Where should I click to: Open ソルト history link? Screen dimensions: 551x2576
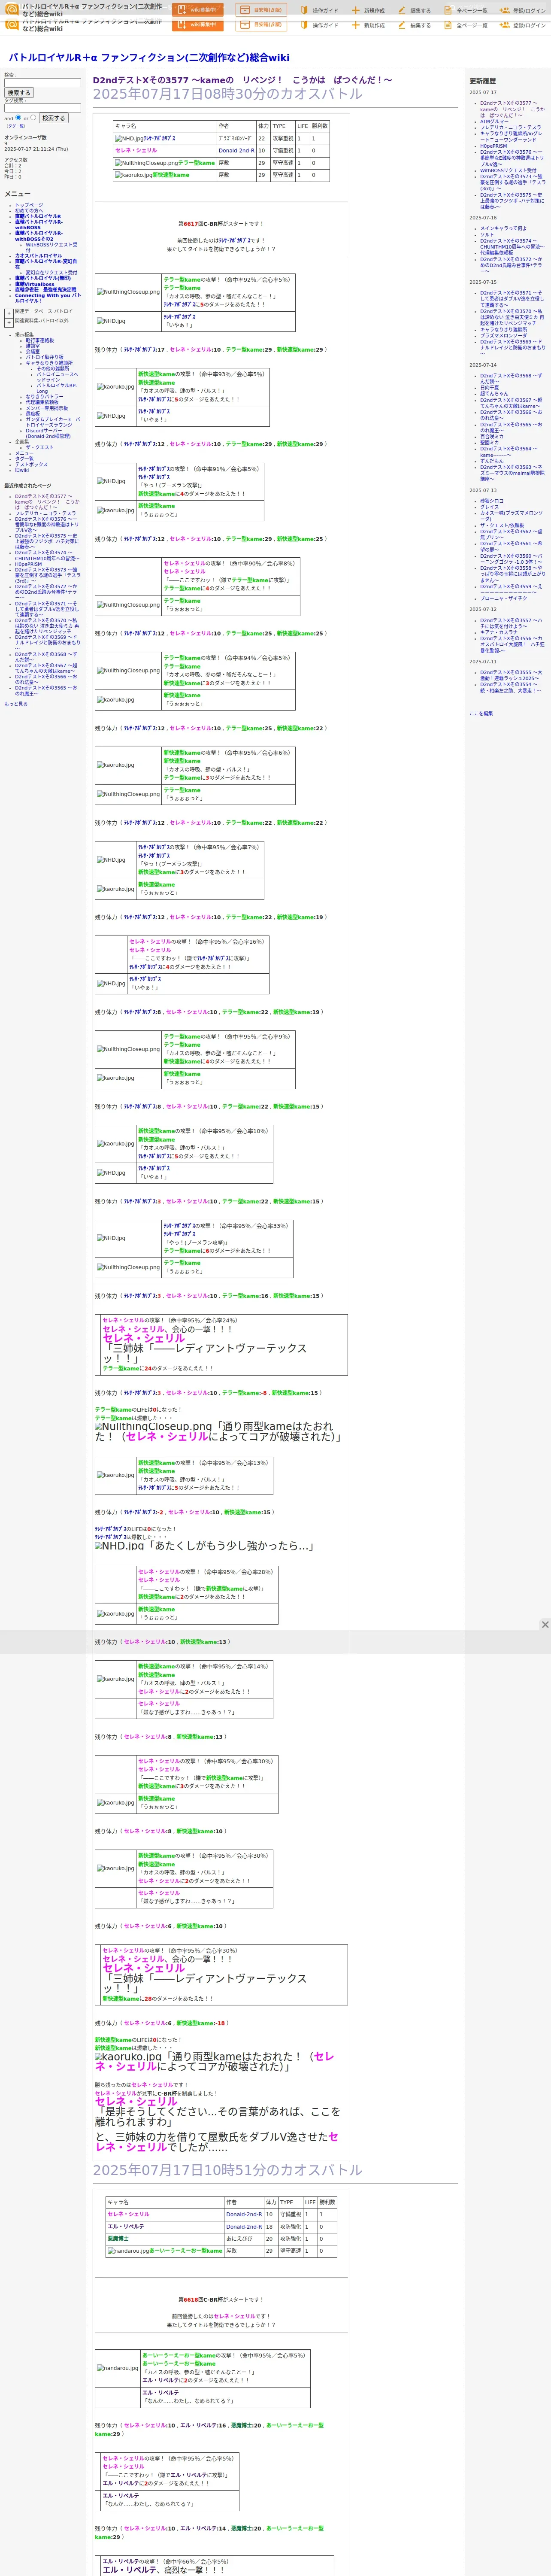(x=487, y=235)
